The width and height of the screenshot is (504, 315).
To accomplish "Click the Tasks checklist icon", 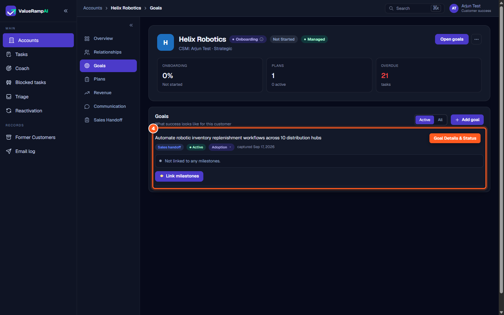I will pyautogui.click(x=9, y=54).
